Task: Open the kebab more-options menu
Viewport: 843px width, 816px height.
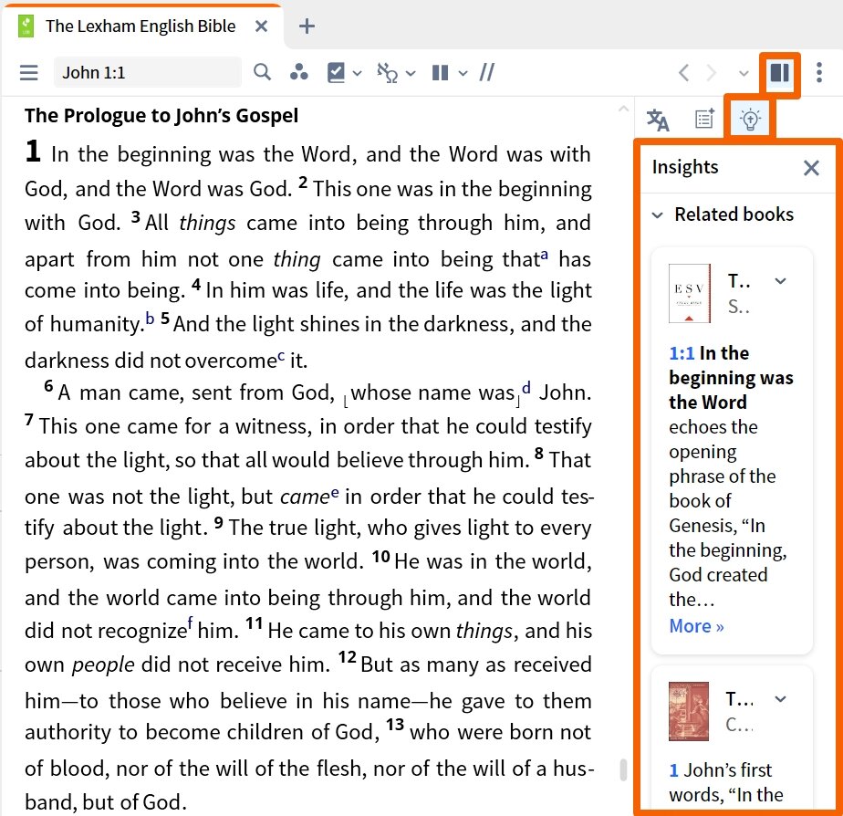Action: point(818,72)
